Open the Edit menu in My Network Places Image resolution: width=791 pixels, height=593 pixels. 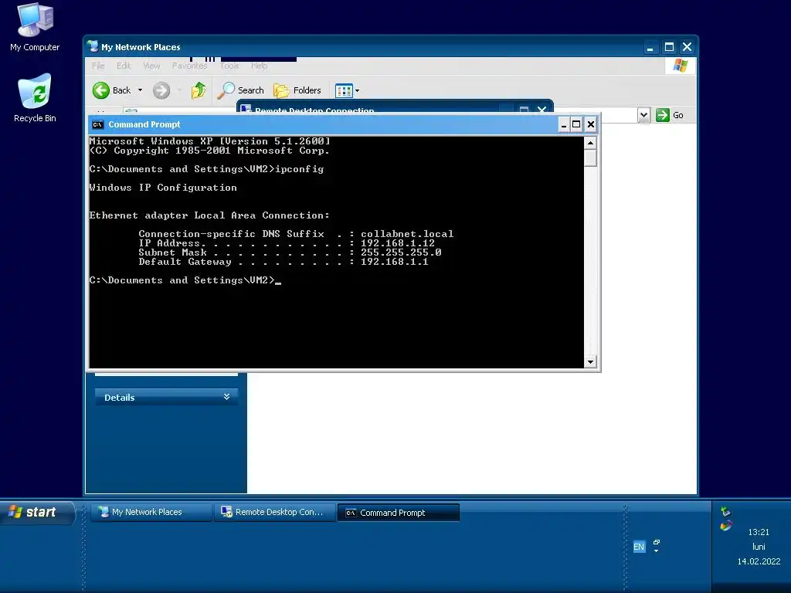click(124, 66)
